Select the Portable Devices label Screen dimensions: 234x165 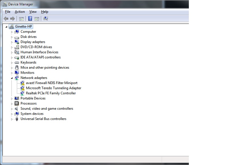pos(33,98)
